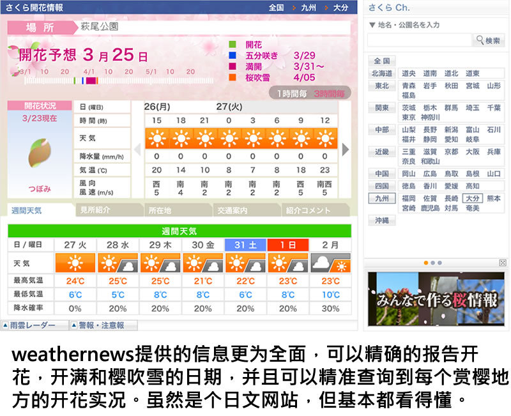Click the magenta 満開 legend swatch
511x416 pixels.
[233, 66]
